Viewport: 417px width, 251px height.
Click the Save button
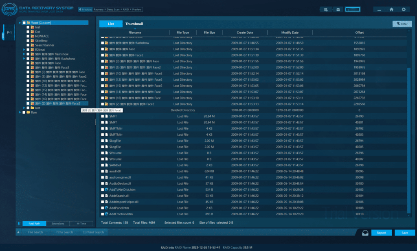(404, 233)
